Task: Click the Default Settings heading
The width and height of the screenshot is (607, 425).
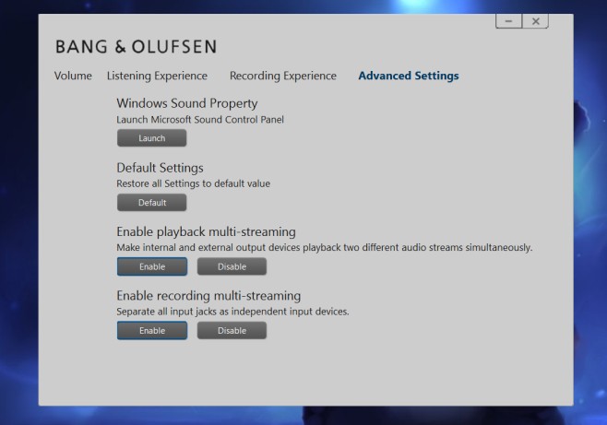Action: pos(160,168)
